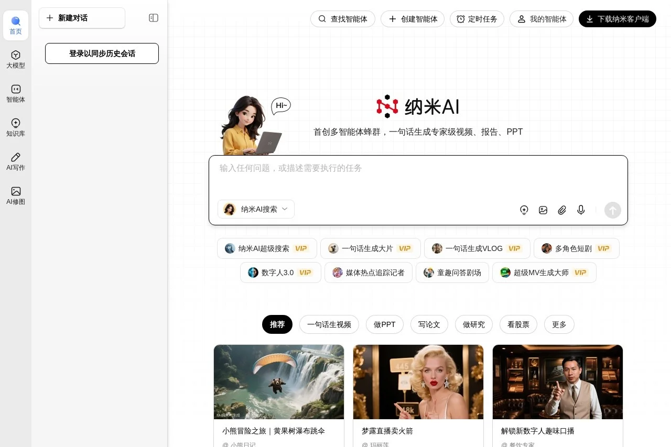
Task: Click the 下载纳米客户端 button
Action: click(617, 19)
